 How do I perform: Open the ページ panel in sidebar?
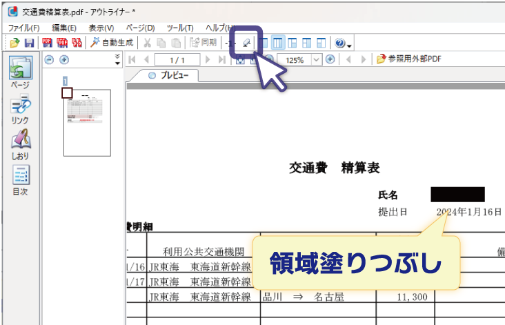click(x=20, y=74)
